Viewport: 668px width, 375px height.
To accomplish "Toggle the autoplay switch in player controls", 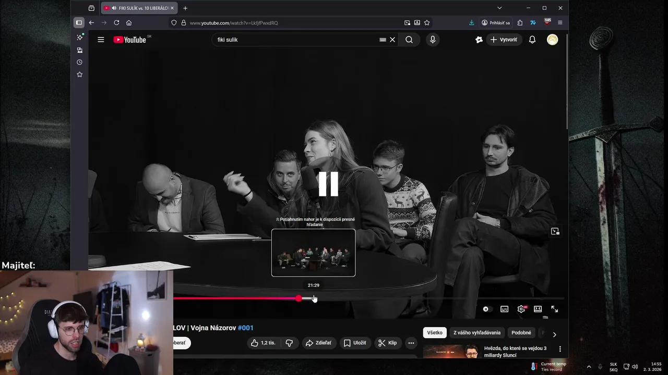I will [x=486, y=309].
